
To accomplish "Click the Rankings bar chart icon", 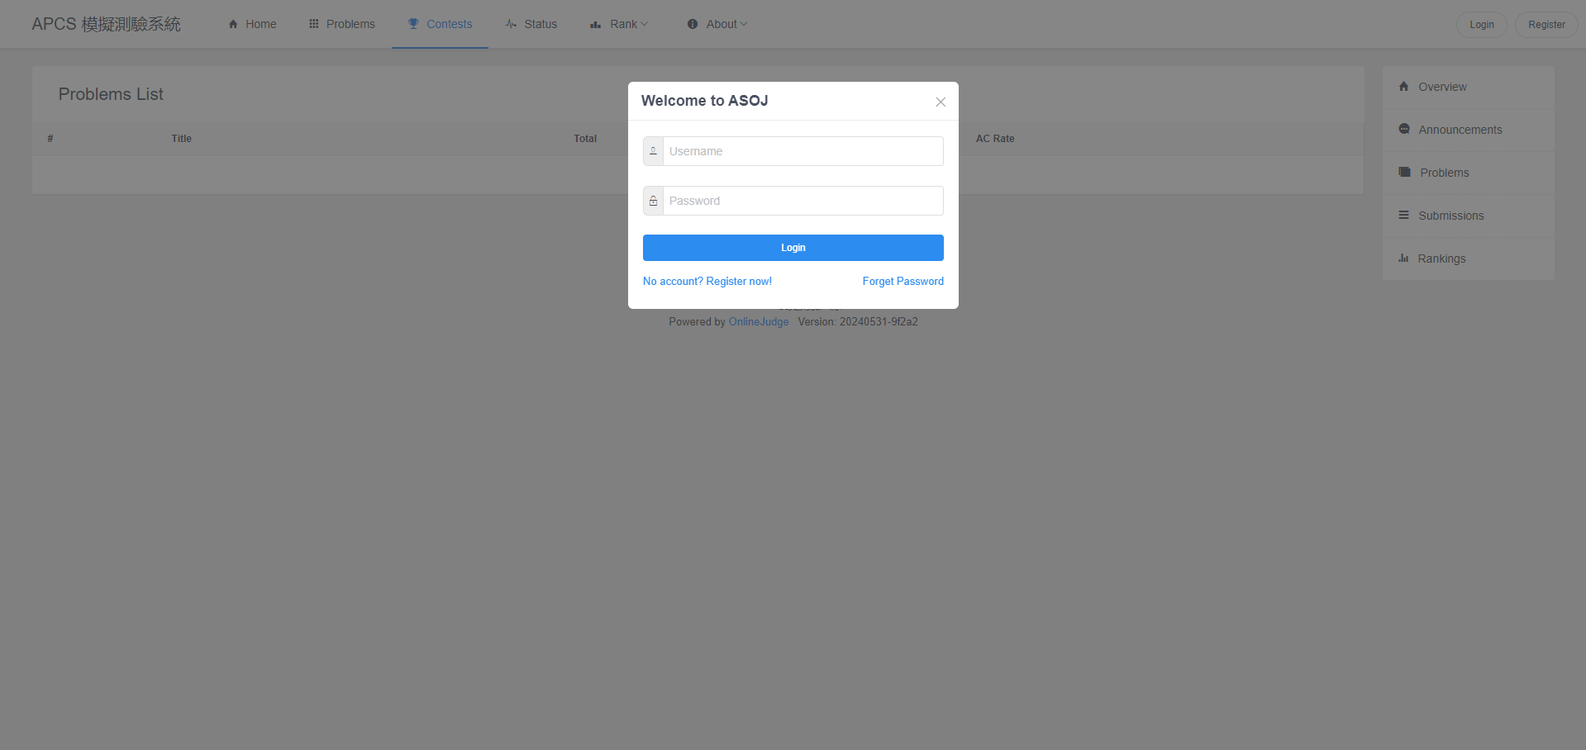I will click(x=1403, y=258).
